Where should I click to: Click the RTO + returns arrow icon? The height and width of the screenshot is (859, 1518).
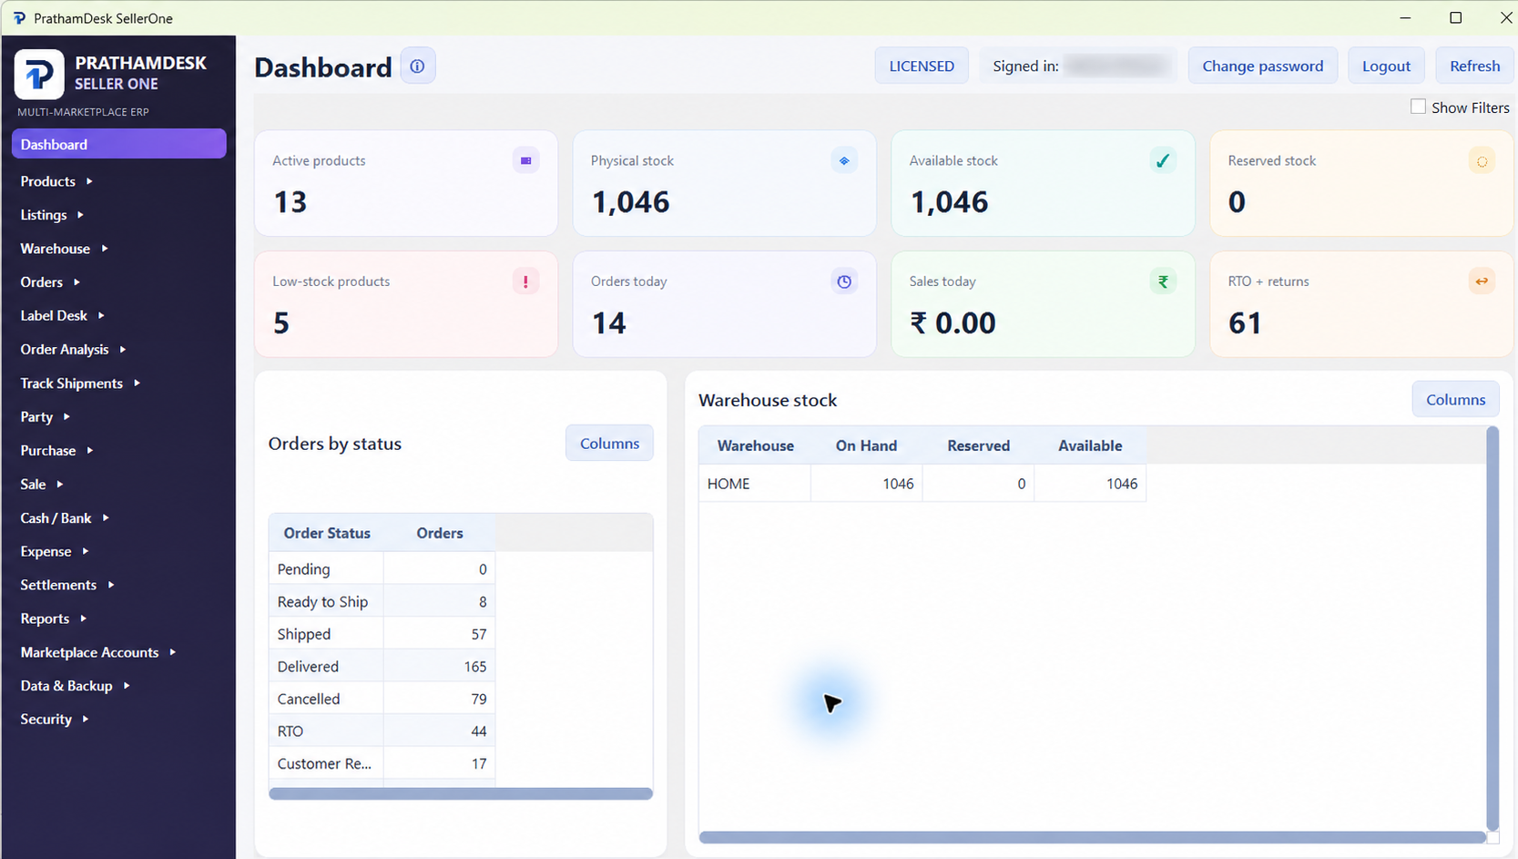1482,281
